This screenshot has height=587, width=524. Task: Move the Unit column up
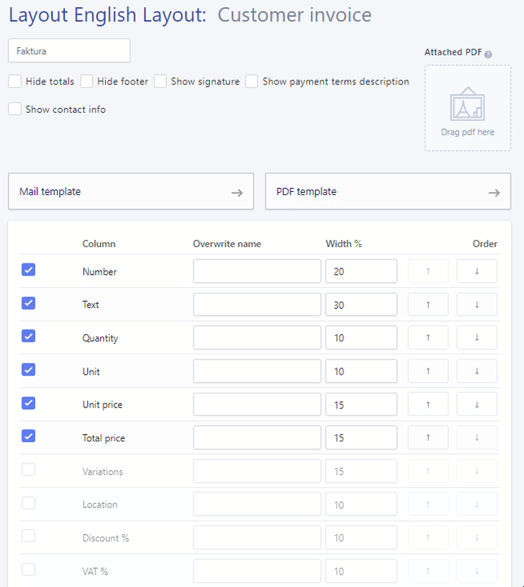(428, 372)
